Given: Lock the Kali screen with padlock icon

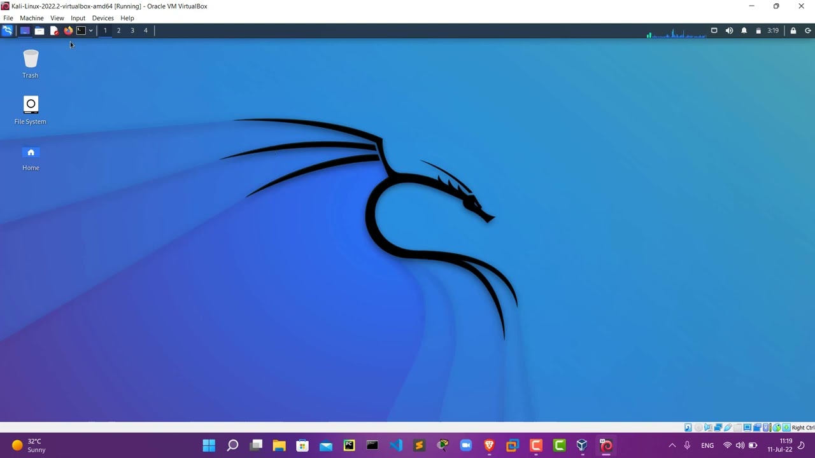Looking at the screenshot, I should 793,31.
